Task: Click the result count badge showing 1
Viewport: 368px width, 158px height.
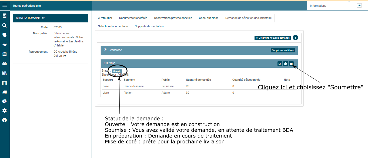Action: pos(295,38)
